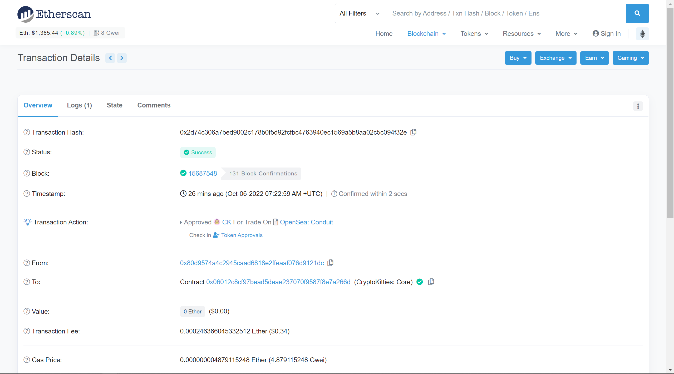Click the Token Approvals link
Viewport: 674px width, 374px height.
coord(242,235)
